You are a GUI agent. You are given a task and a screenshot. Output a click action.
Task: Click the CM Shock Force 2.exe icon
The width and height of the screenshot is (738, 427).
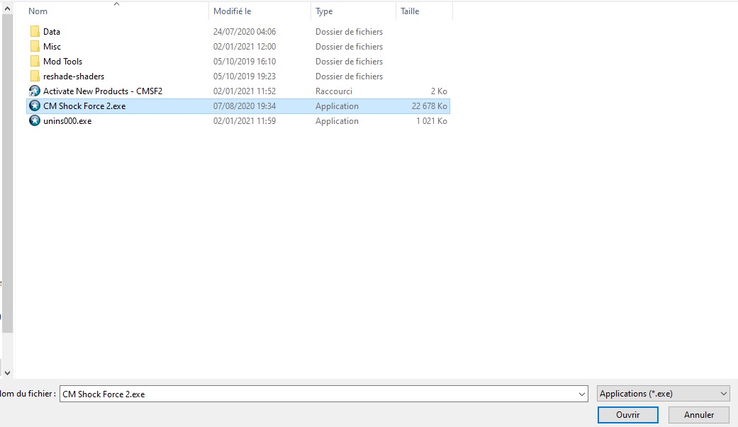(34, 106)
